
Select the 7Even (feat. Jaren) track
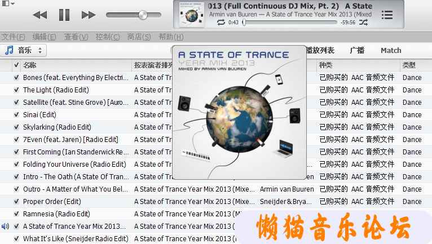click(70, 140)
